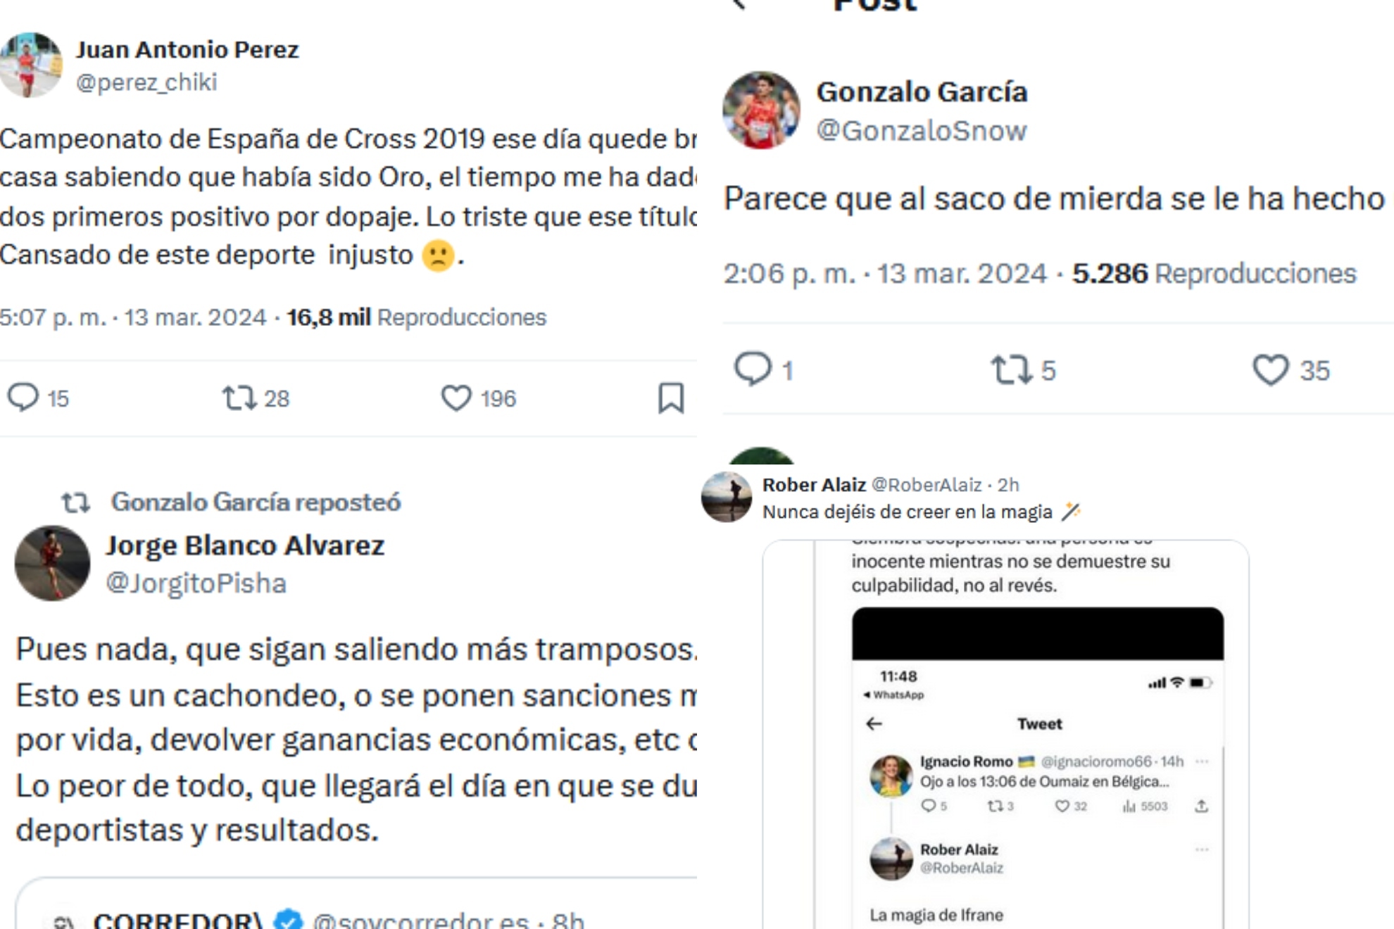Screen dimensions: 1394x929
Task: Click the @JorgitoPisha handle
Action: pyautogui.click(x=196, y=583)
